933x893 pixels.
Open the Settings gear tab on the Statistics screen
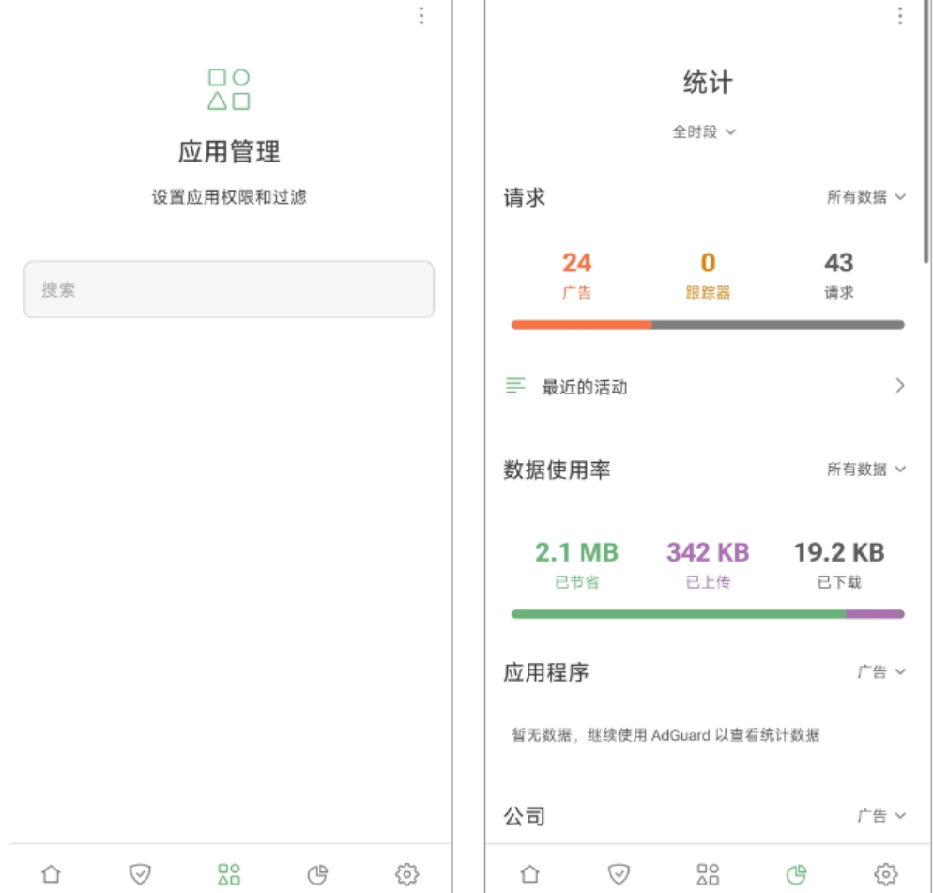(886, 874)
